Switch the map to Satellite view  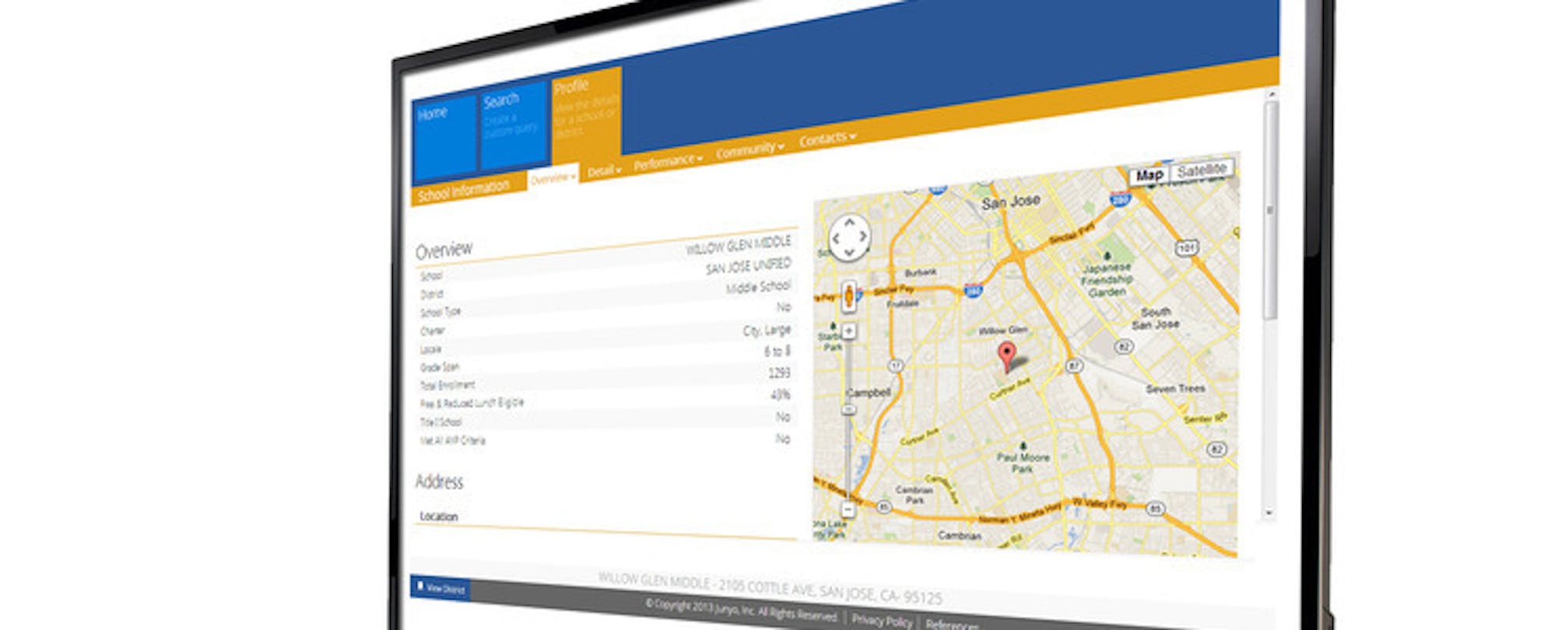coord(1201,170)
